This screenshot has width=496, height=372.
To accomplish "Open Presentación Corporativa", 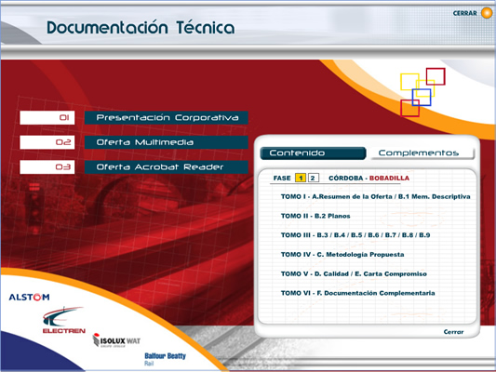I will [166, 117].
